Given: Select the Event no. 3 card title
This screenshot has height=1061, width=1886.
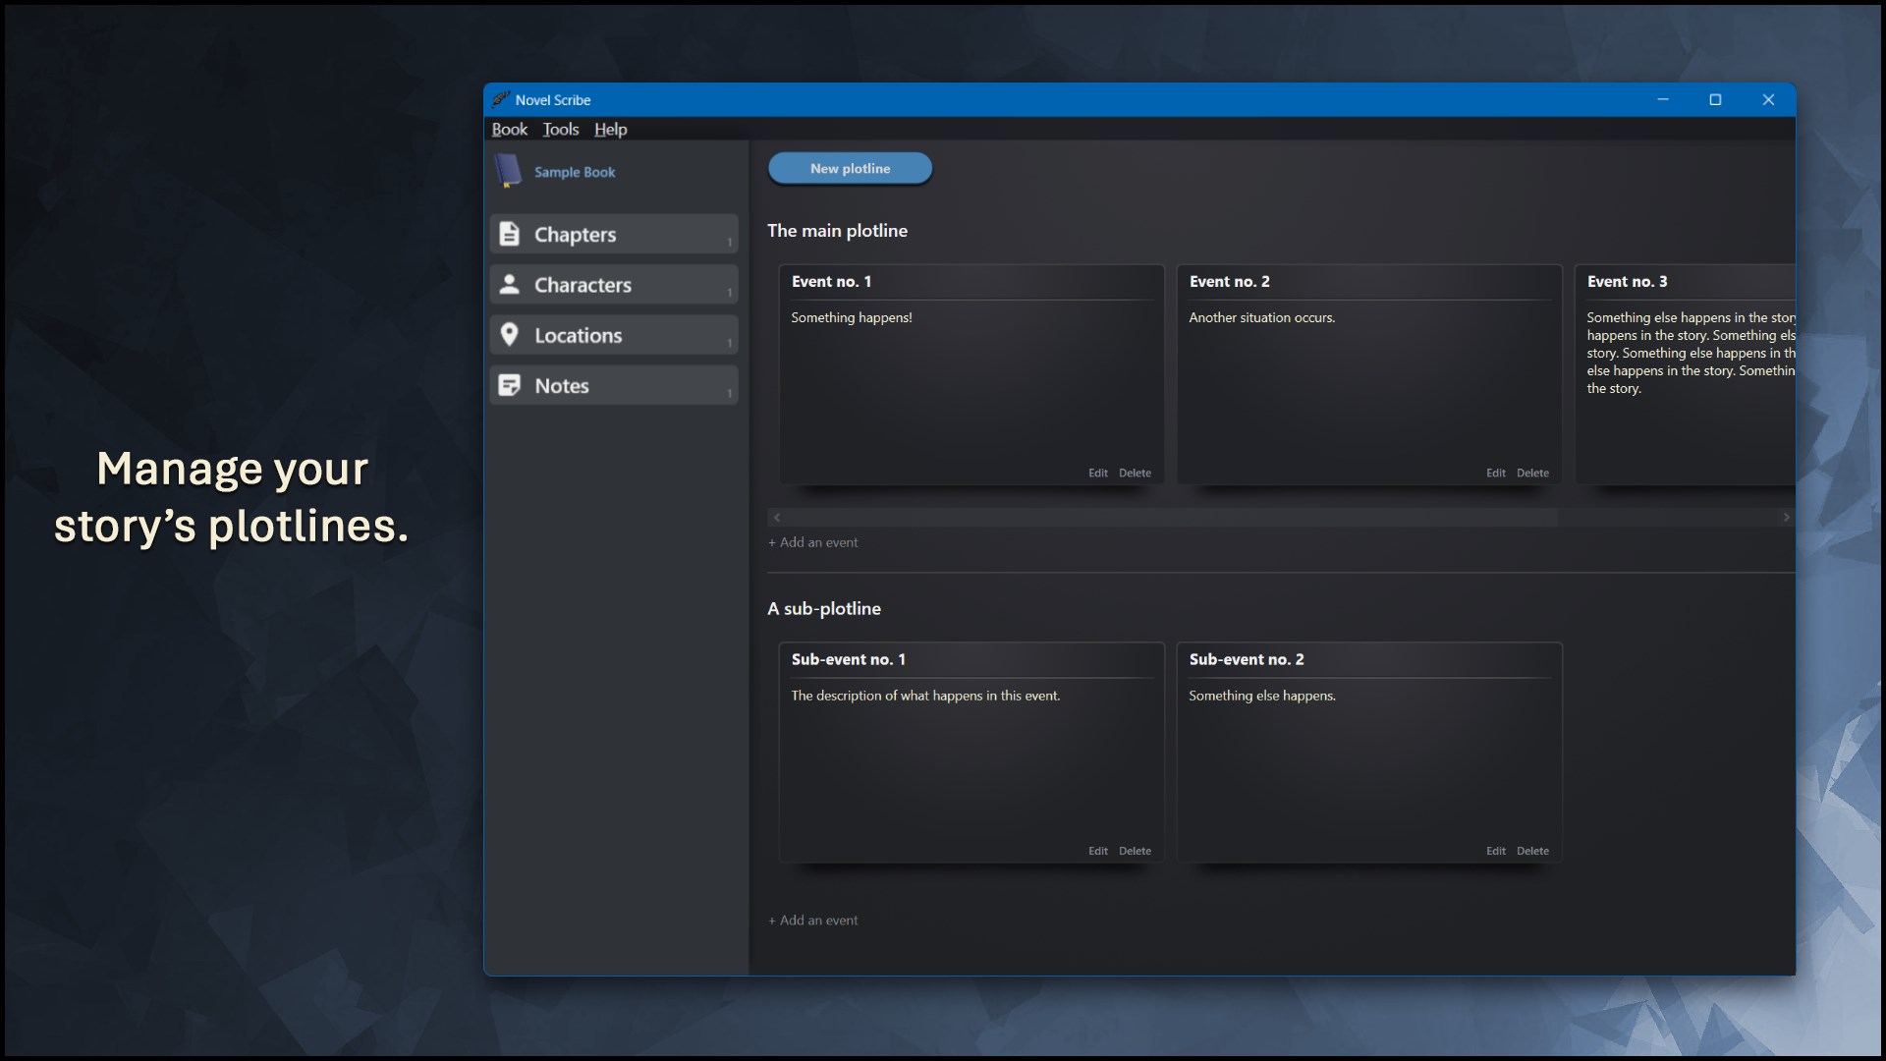Looking at the screenshot, I should 1627,281.
